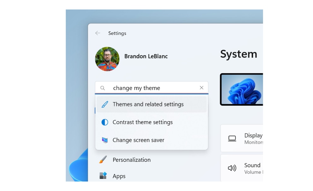This screenshot has height=191, width=313.
Task: Click the Personalization paintbrush icon
Action: pyautogui.click(x=103, y=159)
